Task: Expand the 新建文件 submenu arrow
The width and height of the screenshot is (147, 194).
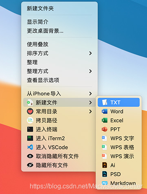Action: tap(90, 102)
